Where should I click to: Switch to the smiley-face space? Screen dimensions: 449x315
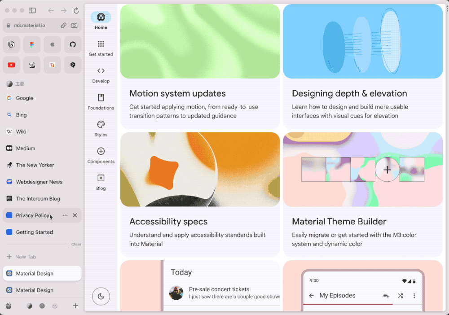[55, 306]
